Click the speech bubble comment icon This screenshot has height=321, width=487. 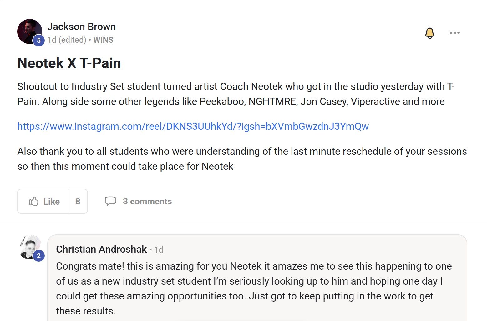[x=110, y=201]
